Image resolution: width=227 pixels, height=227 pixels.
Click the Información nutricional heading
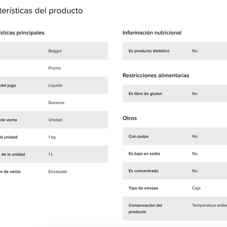(152, 33)
